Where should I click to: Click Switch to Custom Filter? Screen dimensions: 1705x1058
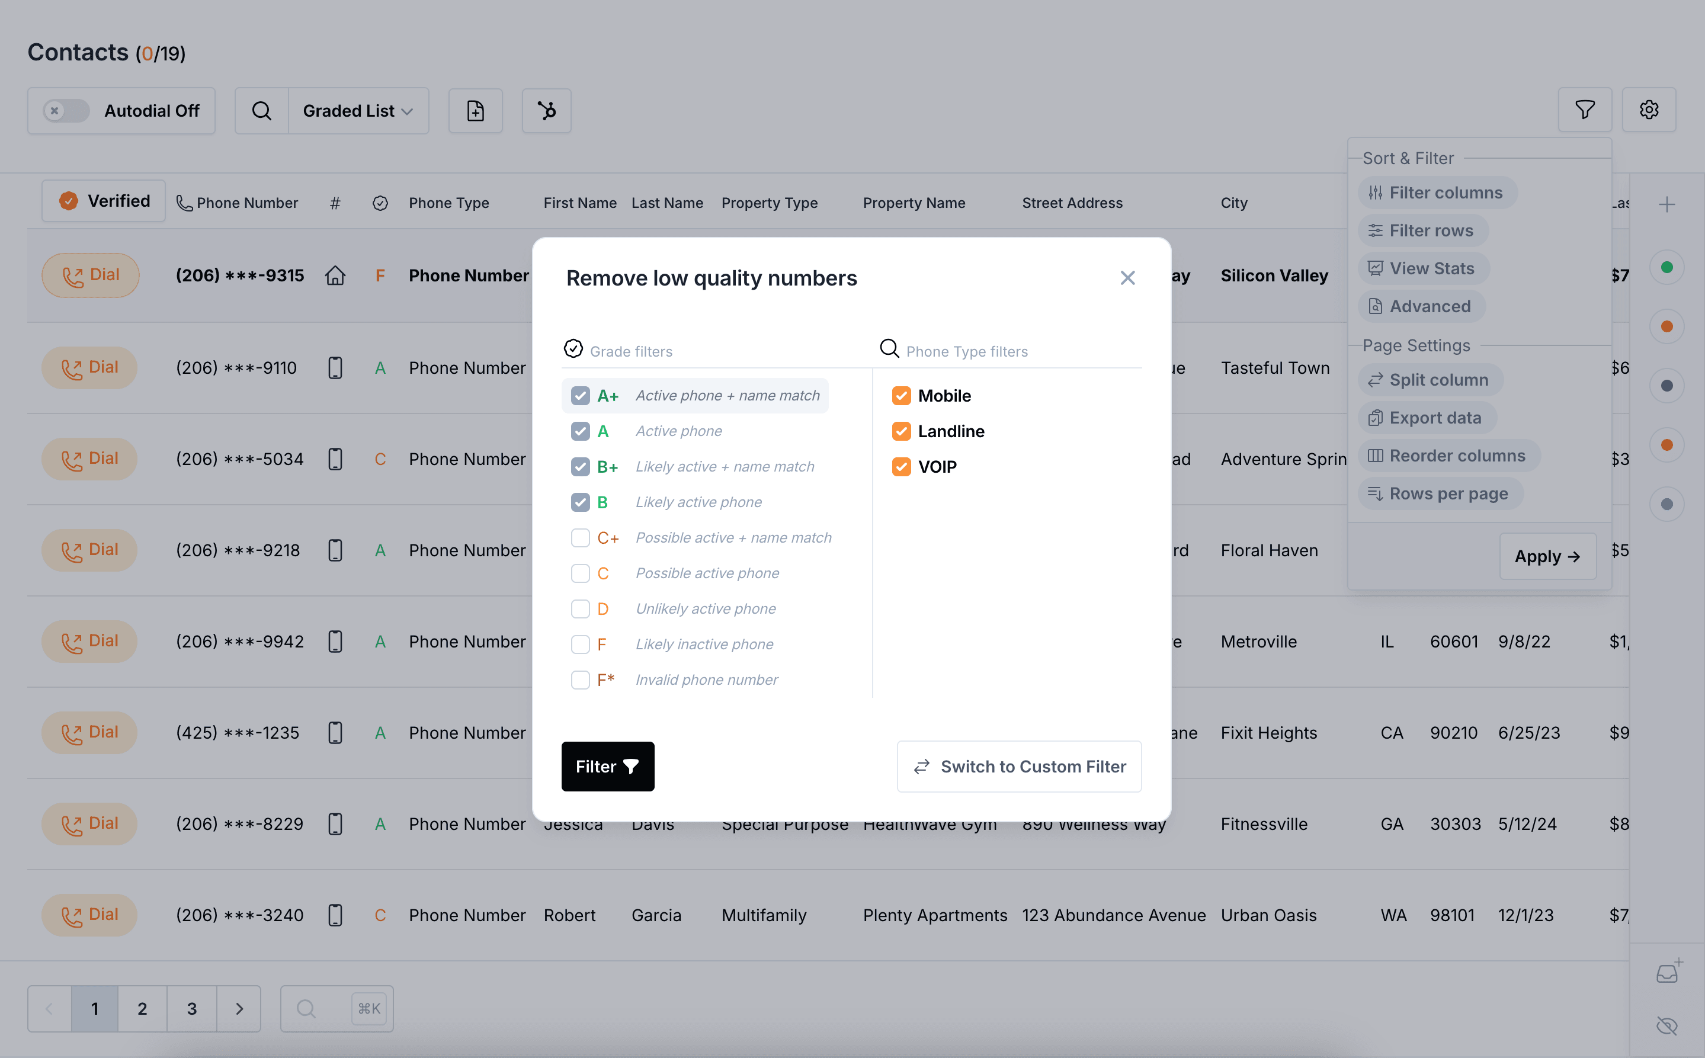point(1018,766)
